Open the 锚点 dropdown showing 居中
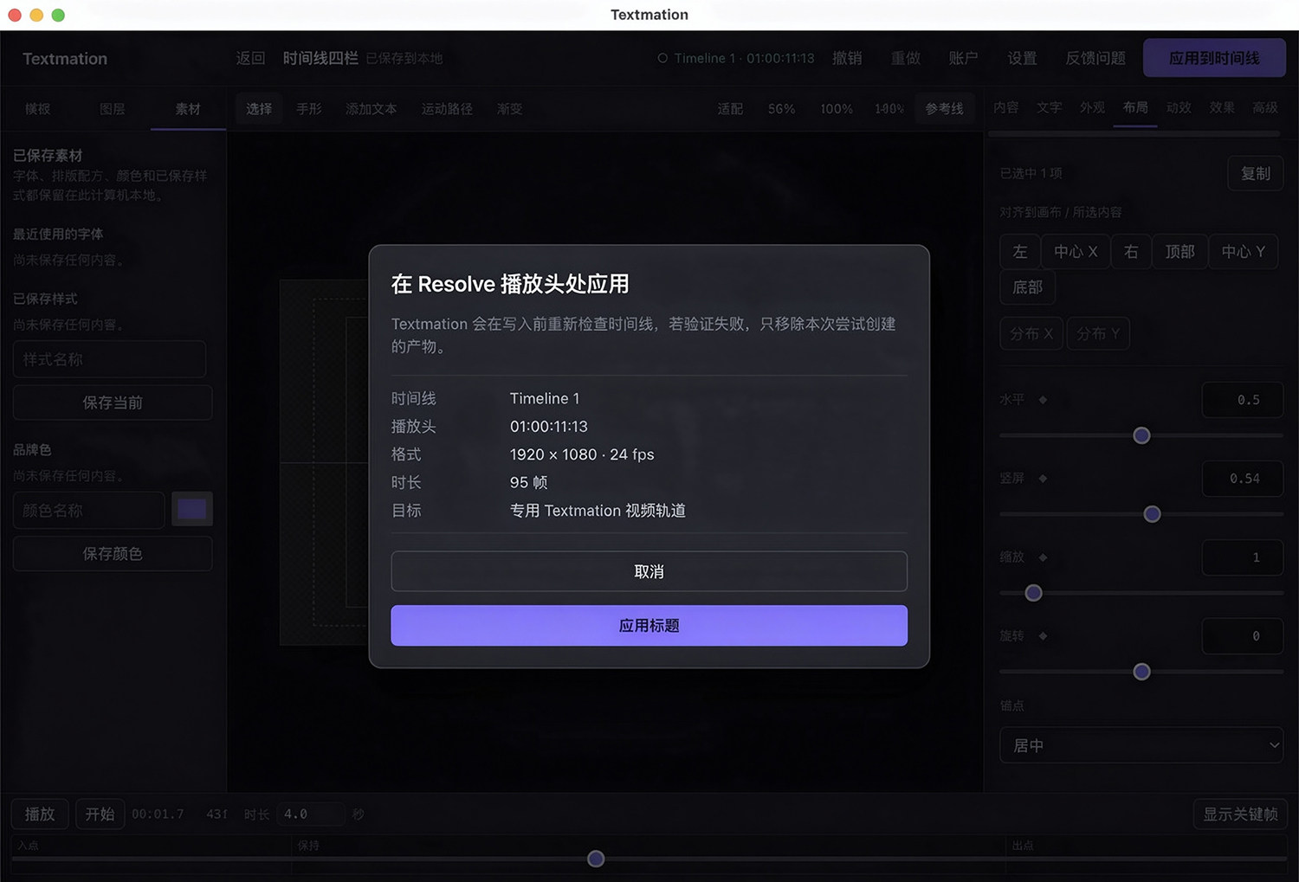The height and width of the screenshot is (882, 1299). pos(1141,745)
